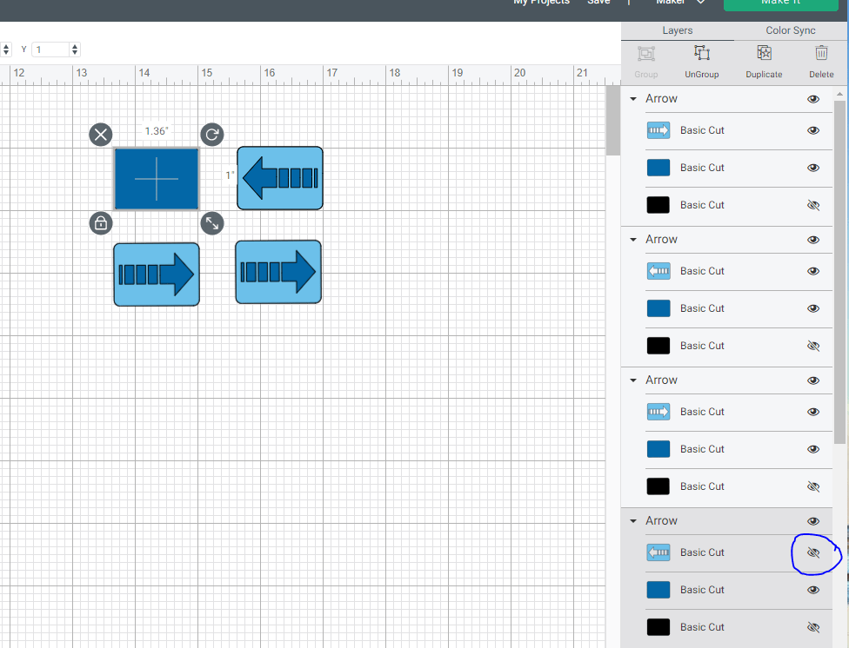The width and height of the screenshot is (849, 648).
Task: Open the Maker machine dropdown
Action: coord(680,3)
